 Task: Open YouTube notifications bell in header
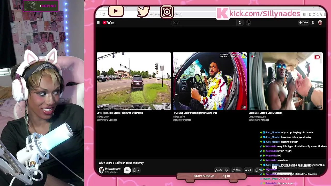coord(313,22)
